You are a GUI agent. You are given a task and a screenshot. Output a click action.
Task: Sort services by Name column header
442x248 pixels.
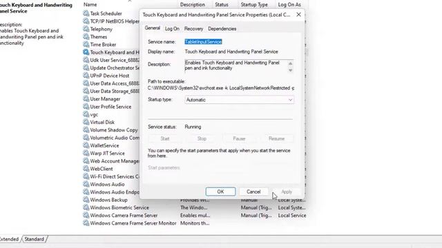90,5
